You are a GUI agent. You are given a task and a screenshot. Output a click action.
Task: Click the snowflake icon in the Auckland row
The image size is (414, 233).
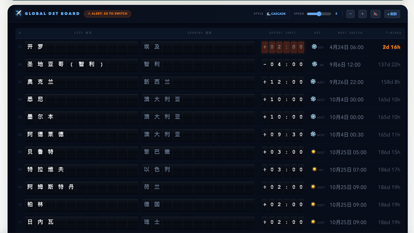pos(313,82)
